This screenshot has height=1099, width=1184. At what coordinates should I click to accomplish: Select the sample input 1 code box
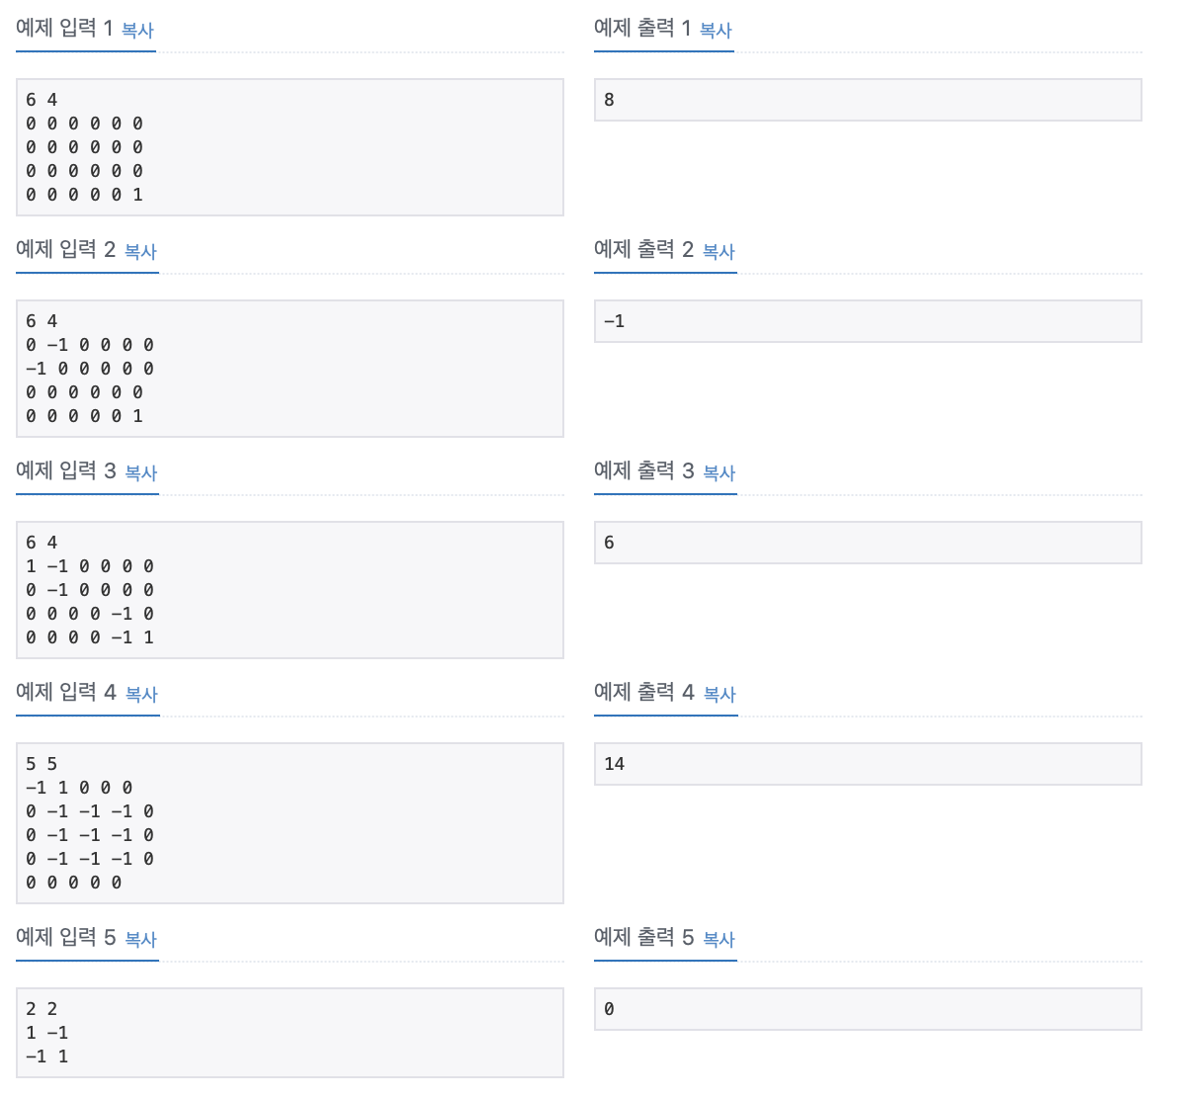coord(289,146)
